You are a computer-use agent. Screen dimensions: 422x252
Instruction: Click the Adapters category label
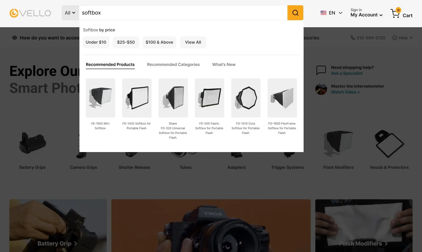pyautogui.click(x=236, y=167)
